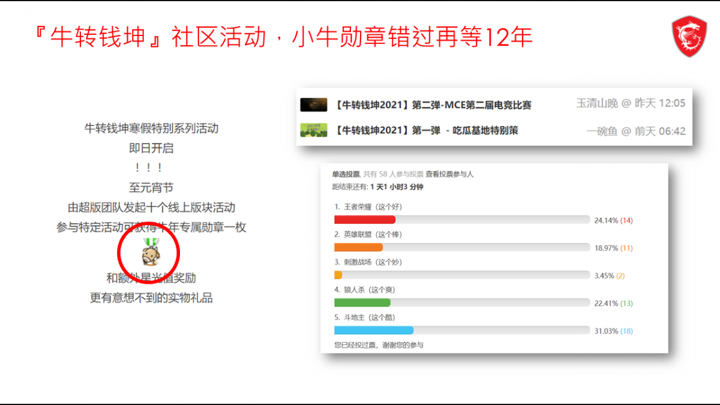Click the orange 英雄联盟 vote bar
Viewport: 720px width, 405px height.
(x=358, y=247)
